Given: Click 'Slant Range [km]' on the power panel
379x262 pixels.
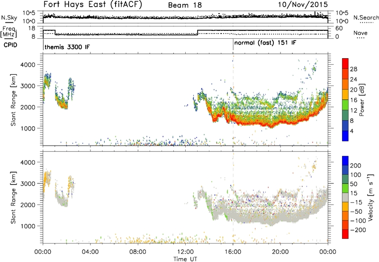Looking at the screenshot, I should pos(13,100).
